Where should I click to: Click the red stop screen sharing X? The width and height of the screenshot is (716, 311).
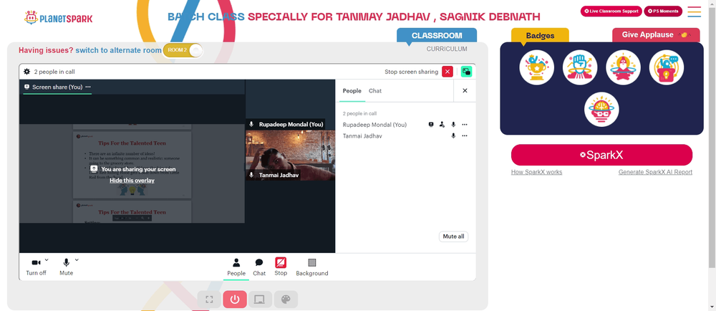[x=447, y=72]
